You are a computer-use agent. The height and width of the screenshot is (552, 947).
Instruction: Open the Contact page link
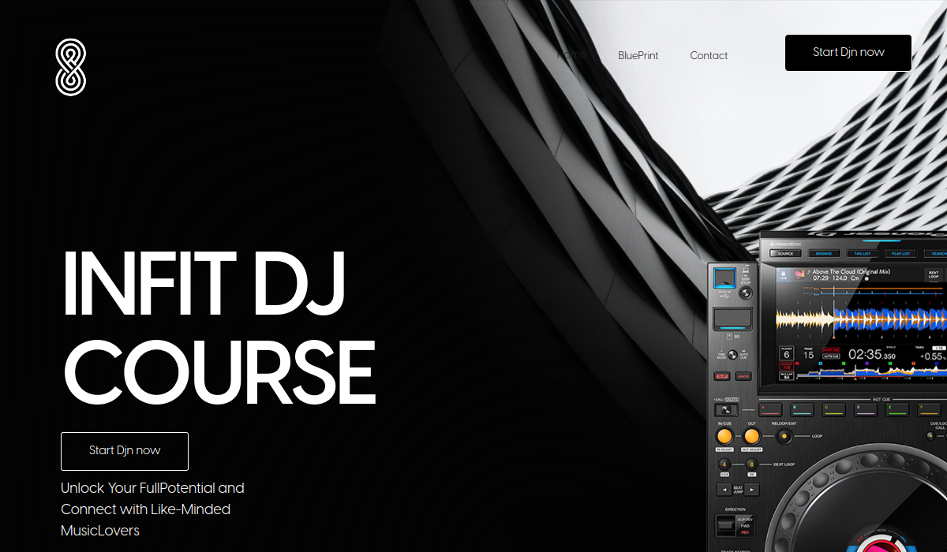[709, 55]
